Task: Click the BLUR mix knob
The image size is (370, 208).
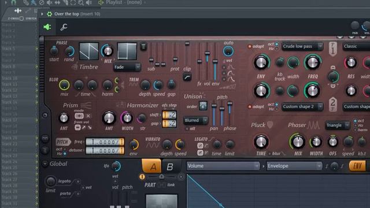Action: coord(64,85)
